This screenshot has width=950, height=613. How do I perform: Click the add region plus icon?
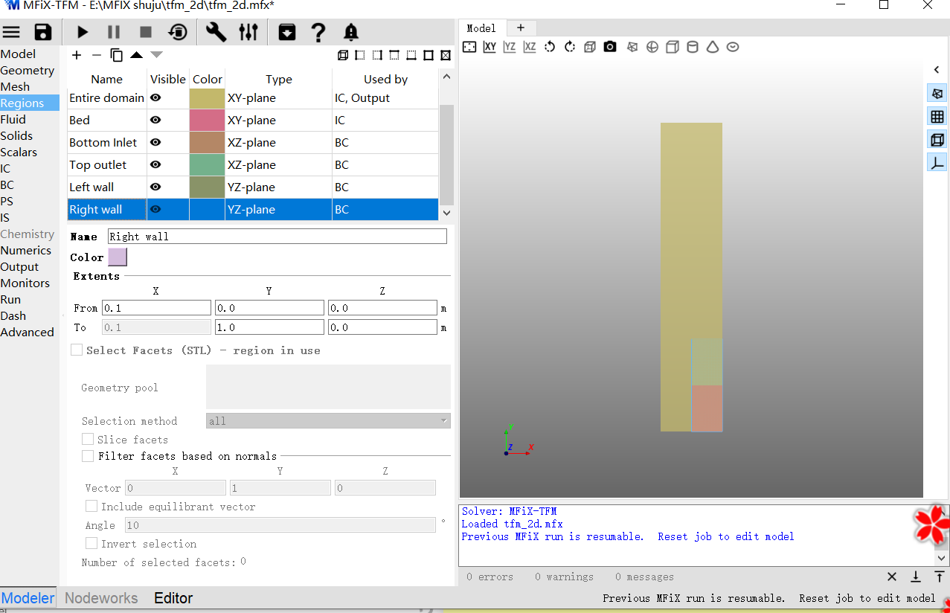point(77,55)
